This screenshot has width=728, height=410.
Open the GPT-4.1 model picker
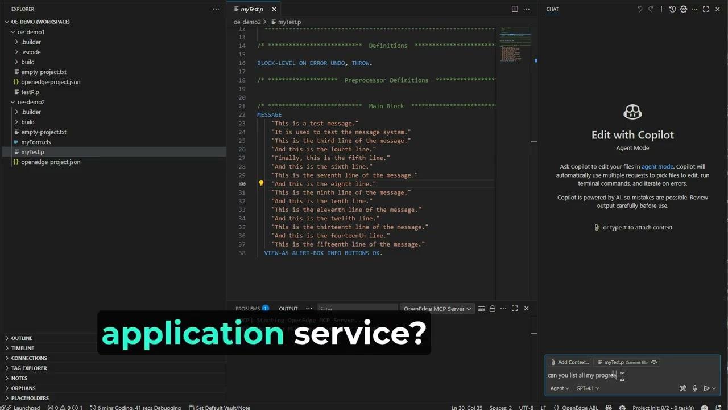pos(588,388)
